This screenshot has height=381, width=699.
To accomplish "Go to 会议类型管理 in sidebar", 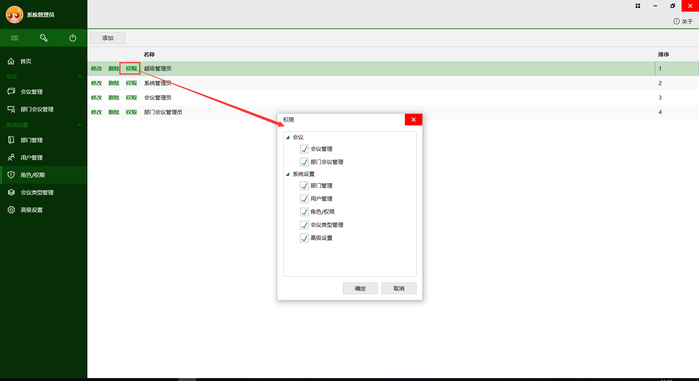I will (x=37, y=192).
